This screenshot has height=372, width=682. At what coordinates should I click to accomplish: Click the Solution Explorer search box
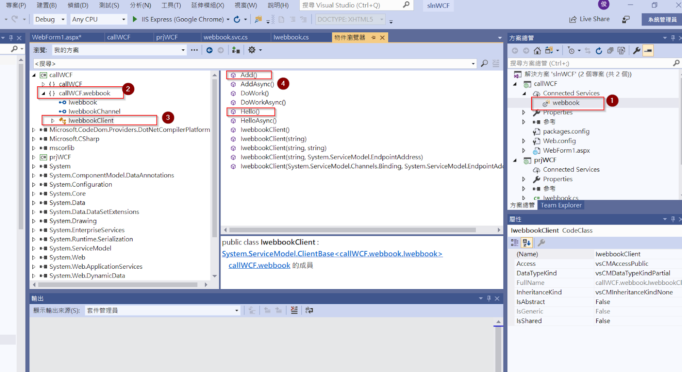click(x=590, y=63)
